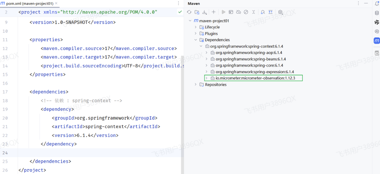Download sources and documentation icon
This screenshot has height=174, width=380.
click(204, 12)
